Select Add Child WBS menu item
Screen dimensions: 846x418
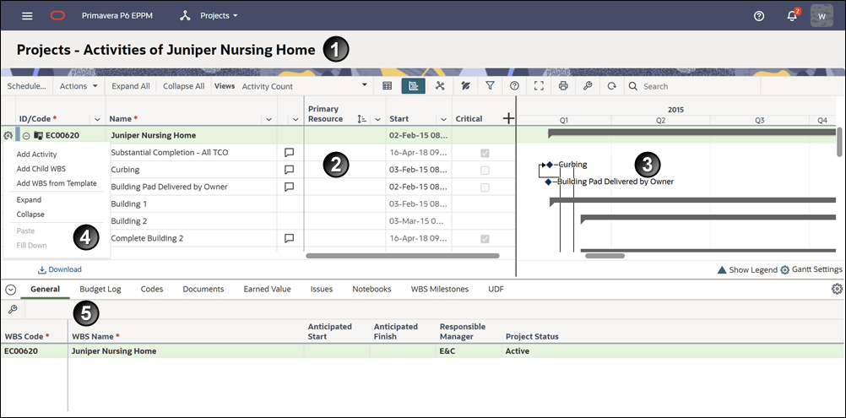[x=41, y=169]
